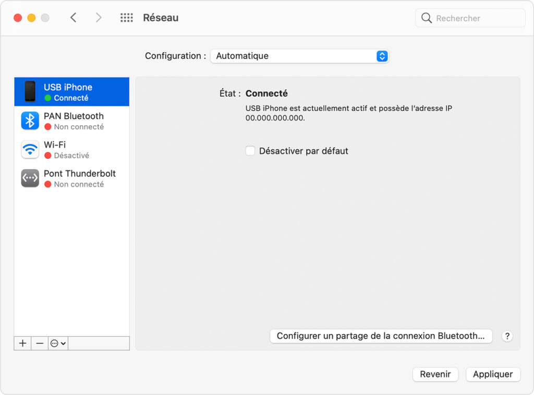The image size is (534, 395).
Task: Go back with the left chevron
Action: (x=73, y=17)
